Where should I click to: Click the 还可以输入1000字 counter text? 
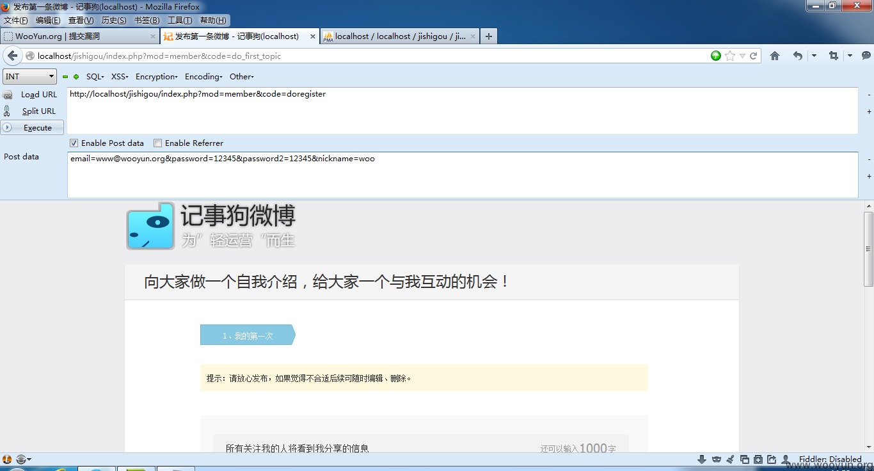[x=578, y=449]
